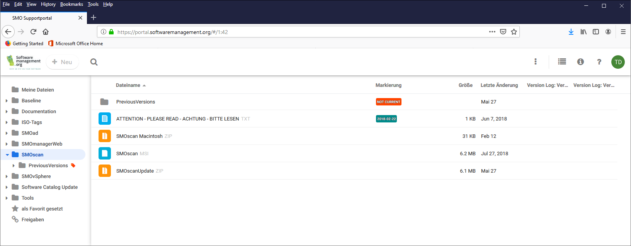Image resolution: width=631 pixels, height=246 pixels.
Task: Click the URL address bar field
Action: (x=294, y=32)
